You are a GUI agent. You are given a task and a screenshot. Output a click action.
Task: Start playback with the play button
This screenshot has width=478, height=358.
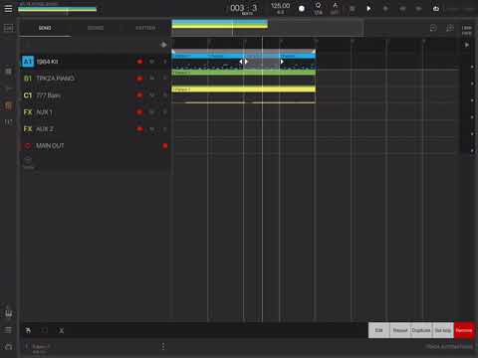[368, 9]
